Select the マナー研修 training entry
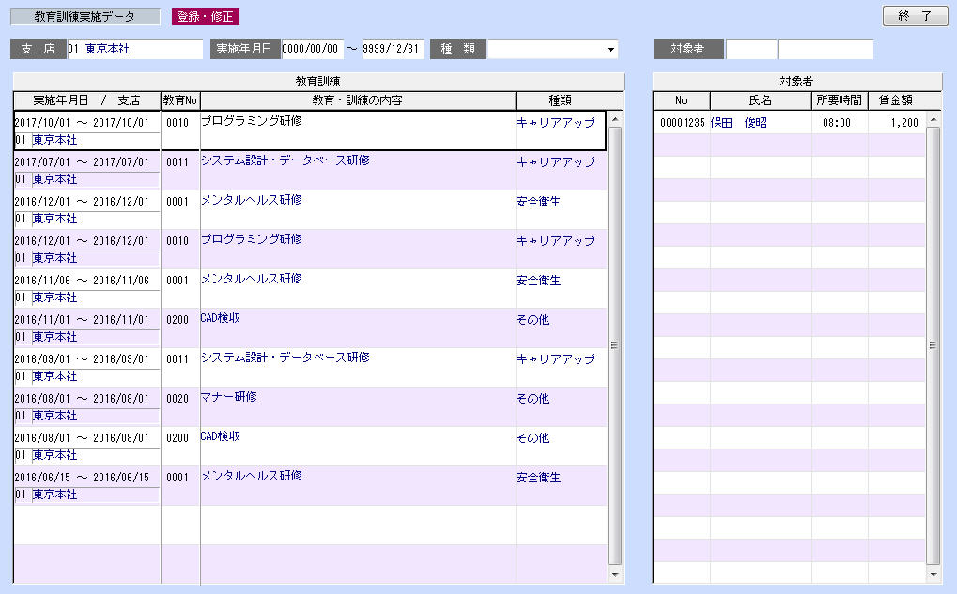The height and width of the screenshot is (594, 957). click(229, 397)
